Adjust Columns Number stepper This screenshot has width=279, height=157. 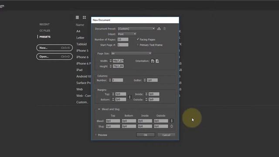coord(110,80)
